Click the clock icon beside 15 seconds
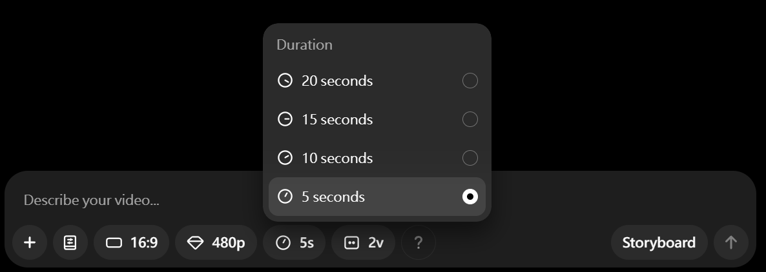Image resolution: width=766 pixels, height=272 pixels. [x=285, y=119]
